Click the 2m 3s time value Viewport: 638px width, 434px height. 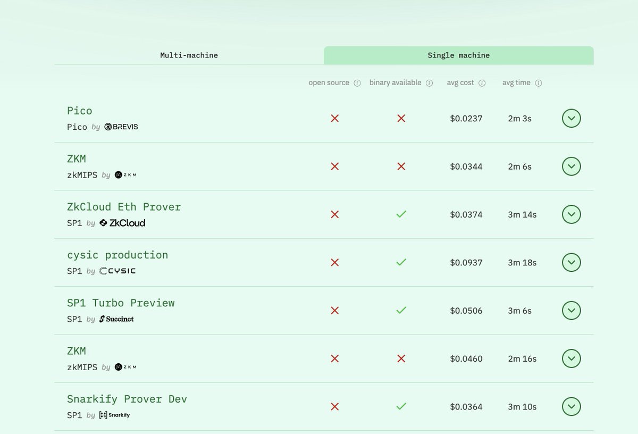click(x=519, y=119)
